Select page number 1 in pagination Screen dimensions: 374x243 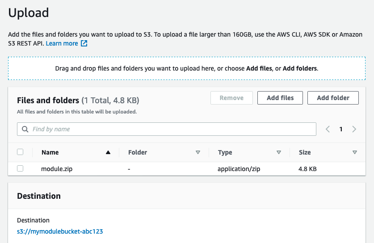341,129
